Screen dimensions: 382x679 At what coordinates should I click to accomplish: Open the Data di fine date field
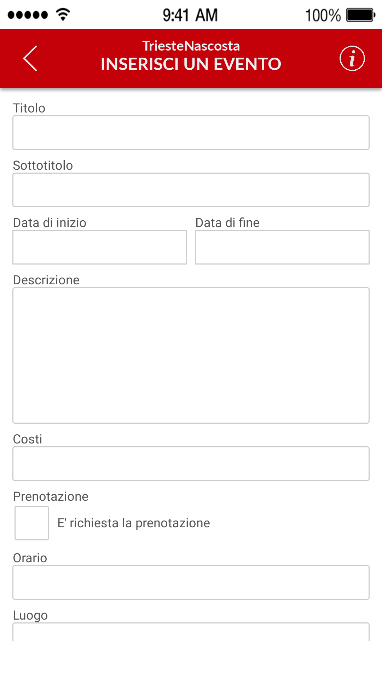[282, 247]
